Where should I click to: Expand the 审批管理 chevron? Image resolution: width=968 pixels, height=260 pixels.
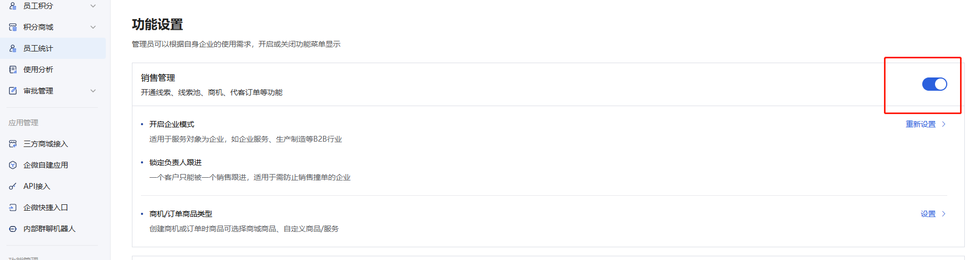93,91
